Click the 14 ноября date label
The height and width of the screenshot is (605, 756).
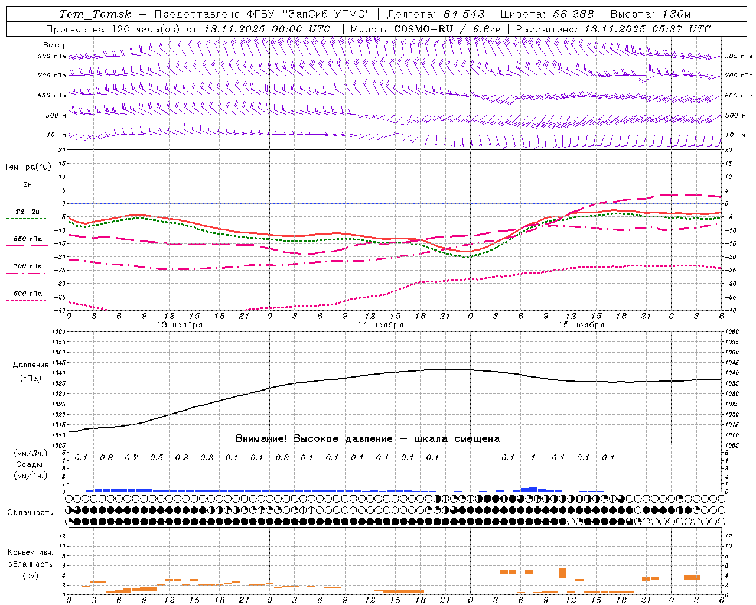pos(380,325)
